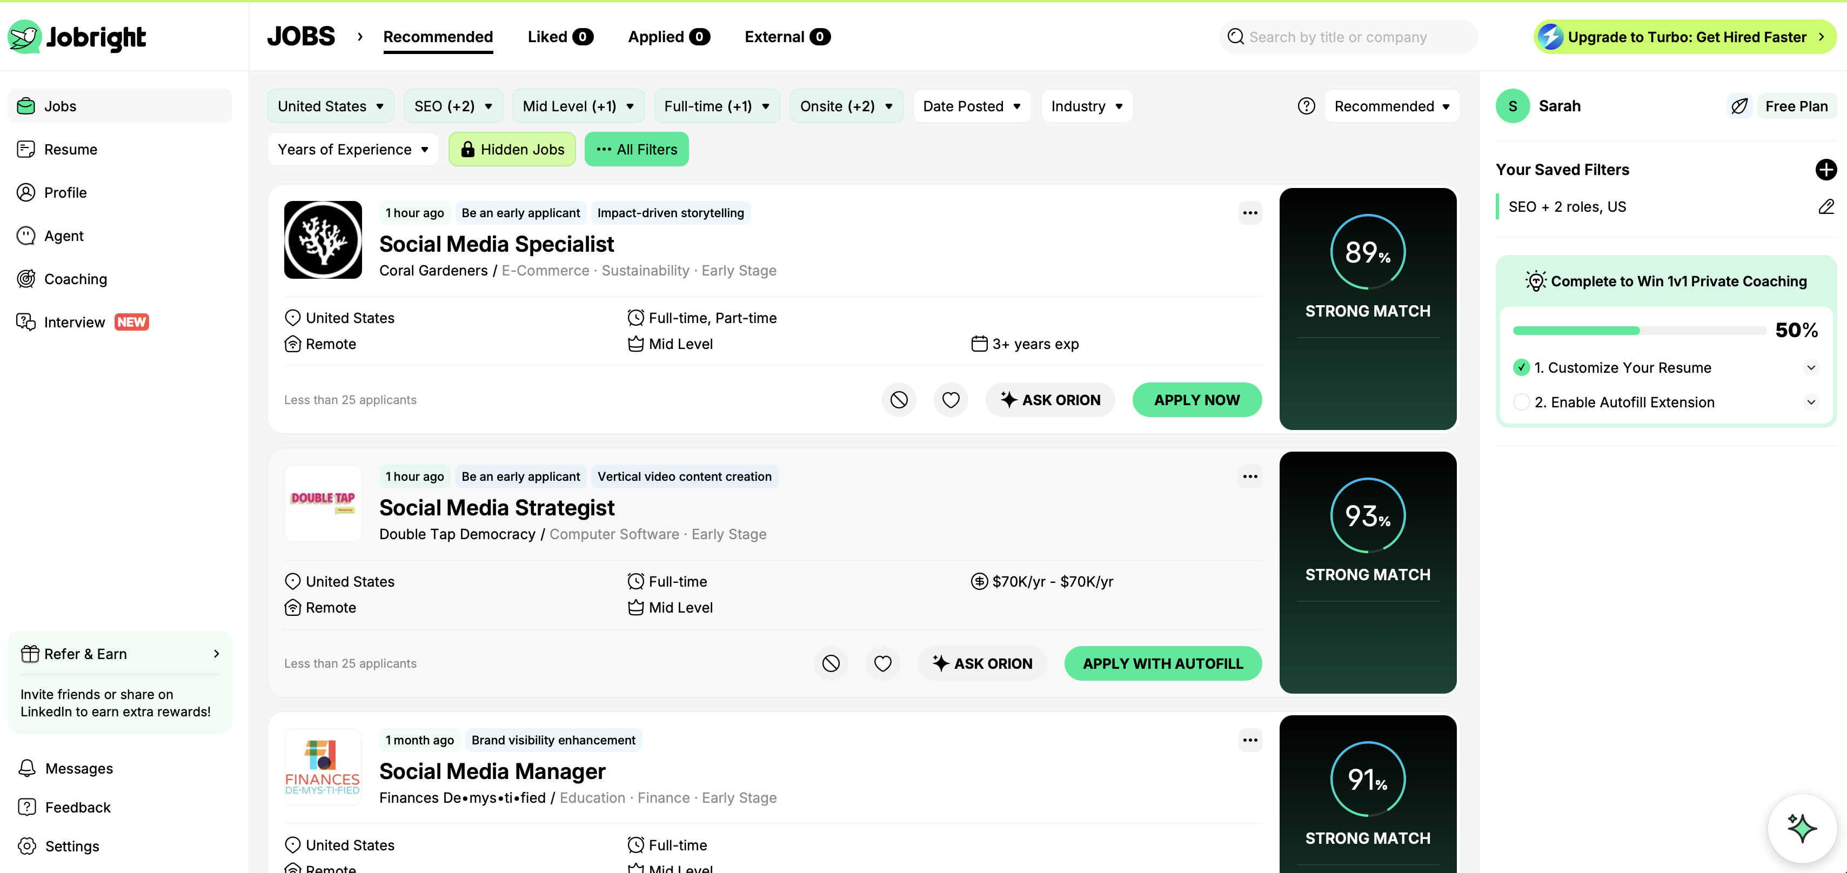The height and width of the screenshot is (873, 1847).
Task: Open more options for Social Media Specialist
Action: 1250,213
